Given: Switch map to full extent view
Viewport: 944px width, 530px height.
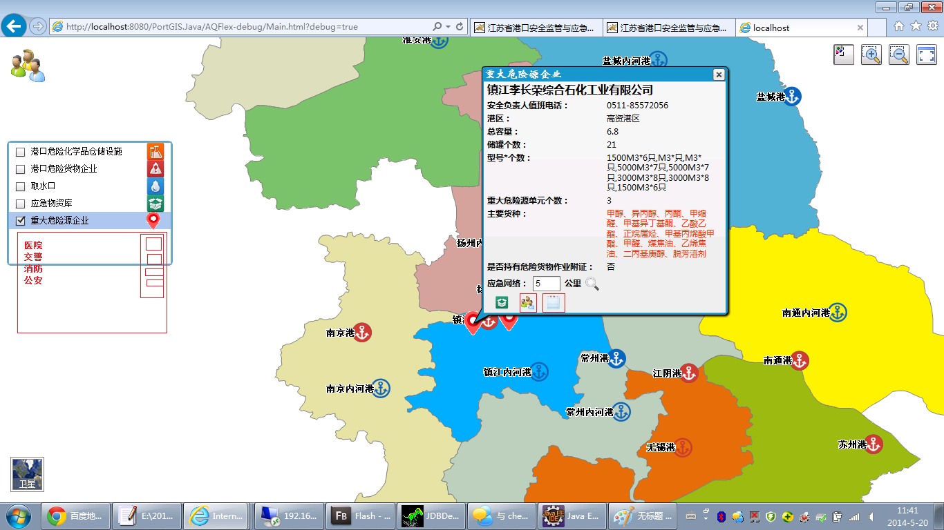Looking at the screenshot, I should point(926,55).
